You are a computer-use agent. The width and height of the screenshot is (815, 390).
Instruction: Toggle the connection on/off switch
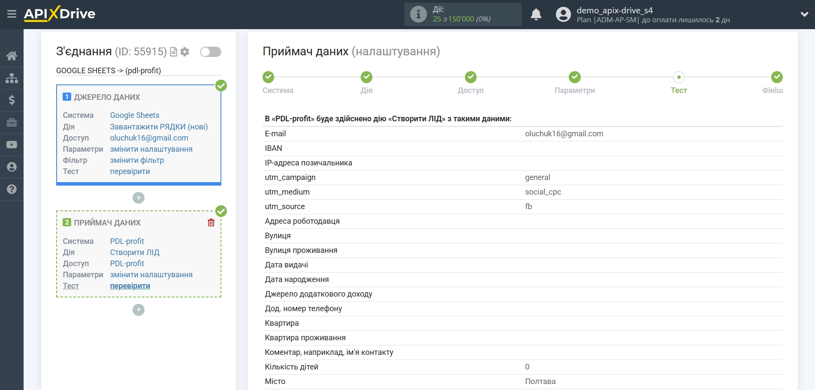pos(210,52)
